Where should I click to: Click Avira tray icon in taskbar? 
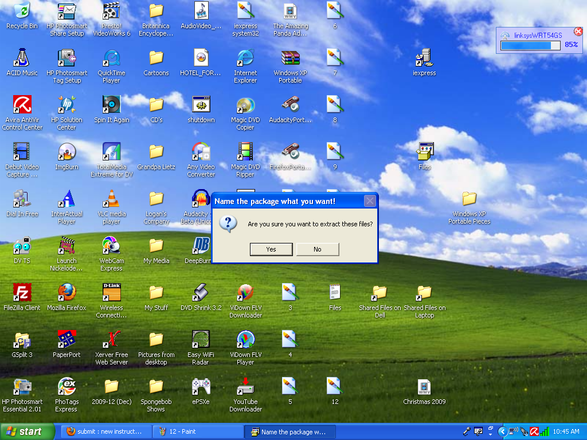click(534, 431)
